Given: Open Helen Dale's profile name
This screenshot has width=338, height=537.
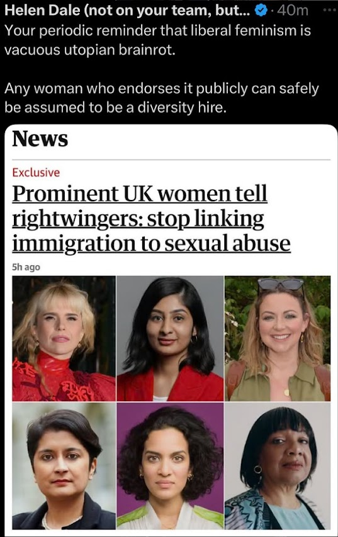Looking at the screenshot, I should [x=130, y=11].
